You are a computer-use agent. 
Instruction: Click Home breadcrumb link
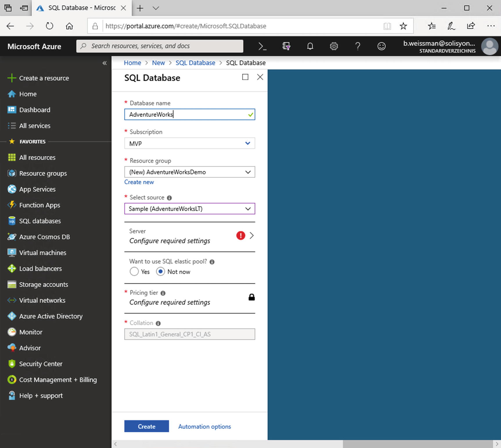[132, 63]
